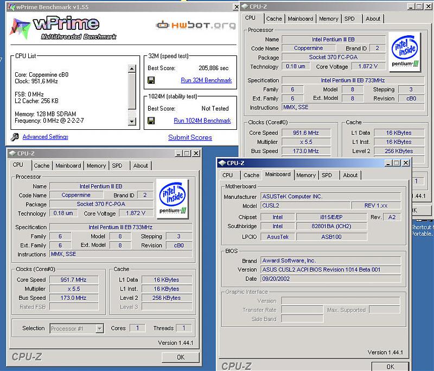Click the Bus Speed 173.0 MHz in the bottom-left CPU-Z window
This screenshot has height=371, width=434.
[74, 298]
